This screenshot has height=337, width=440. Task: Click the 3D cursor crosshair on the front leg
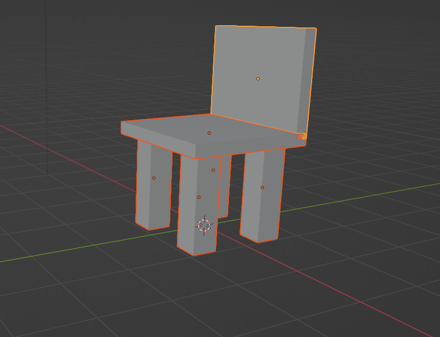204,225
